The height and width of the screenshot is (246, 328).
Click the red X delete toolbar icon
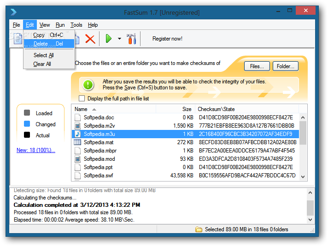tap(90, 39)
